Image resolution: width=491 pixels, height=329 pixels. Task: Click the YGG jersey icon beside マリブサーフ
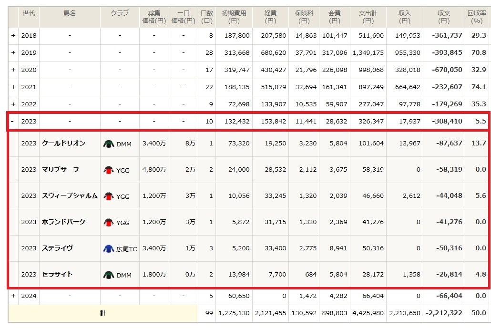[109, 170]
